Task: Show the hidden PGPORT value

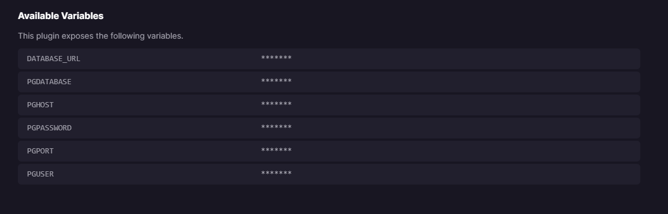Action: [x=276, y=150]
